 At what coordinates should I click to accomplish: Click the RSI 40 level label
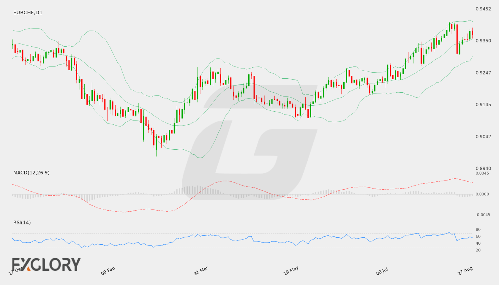point(478,243)
